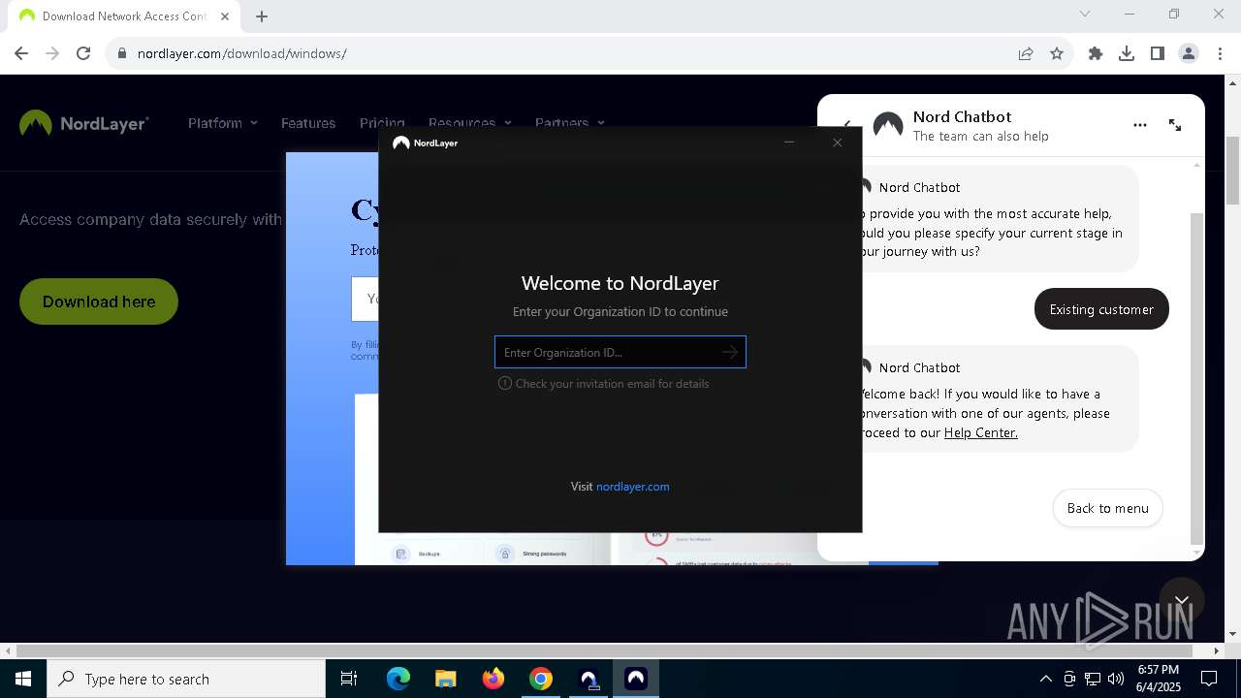The image size is (1241, 698).
Task: Select the Download Network Access tab
Action: click(124, 16)
